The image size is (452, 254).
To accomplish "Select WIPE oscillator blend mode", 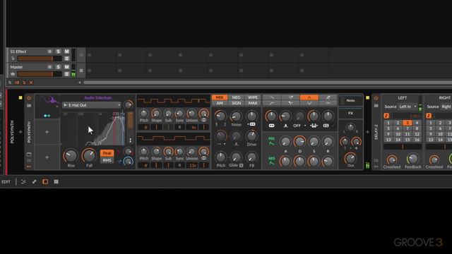I will click(x=253, y=97).
